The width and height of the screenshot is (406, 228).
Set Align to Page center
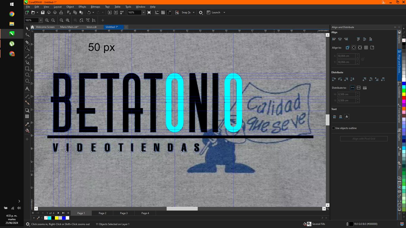click(x=360, y=48)
